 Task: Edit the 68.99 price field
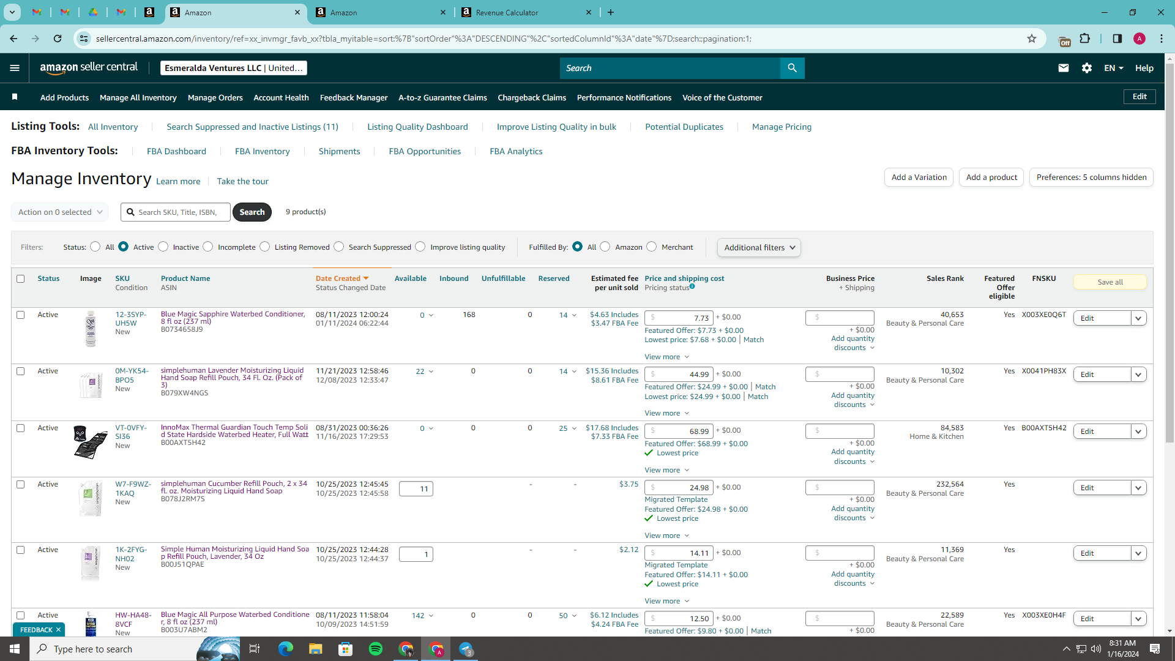tap(679, 431)
